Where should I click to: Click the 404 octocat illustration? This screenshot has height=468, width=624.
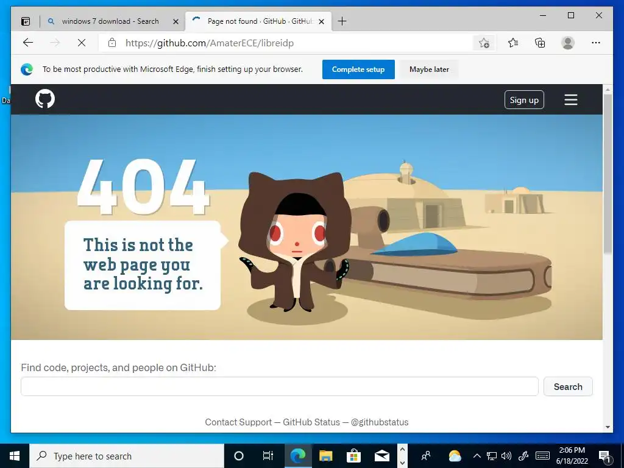click(295, 242)
